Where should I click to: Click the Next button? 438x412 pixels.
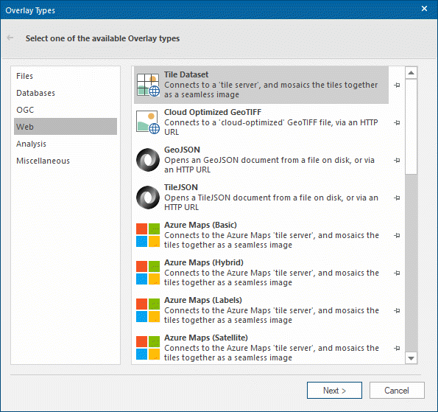pos(334,390)
